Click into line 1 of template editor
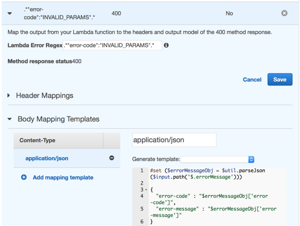Screen dimensions: 300x226 tap(207, 174)
